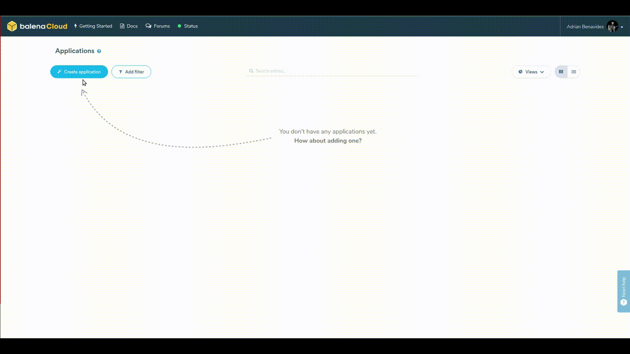The width and height of the screenshot is (630, 354).
Task: Click the magnifier search icon
Action: click(251, 71)
